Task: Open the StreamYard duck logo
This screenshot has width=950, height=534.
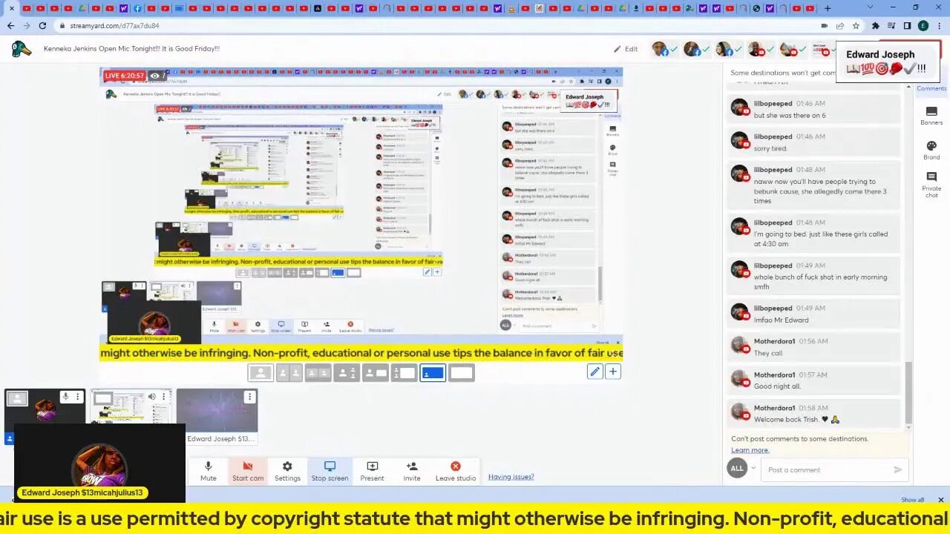Action: pyautogui.click(x=22, y=49)
